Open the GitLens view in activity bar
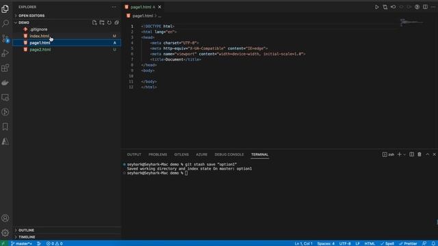 tap(5, 112)
